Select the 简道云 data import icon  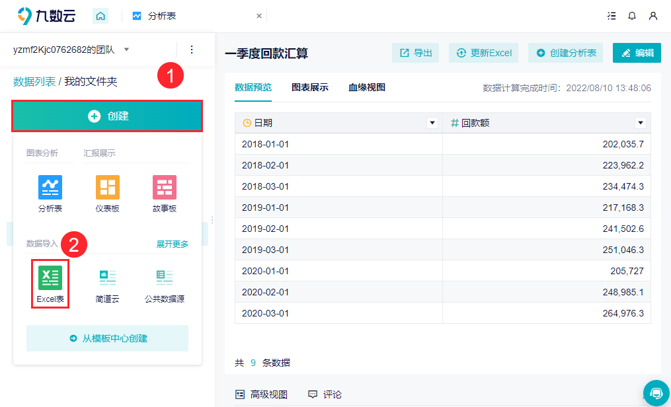[x=107, y=278]
